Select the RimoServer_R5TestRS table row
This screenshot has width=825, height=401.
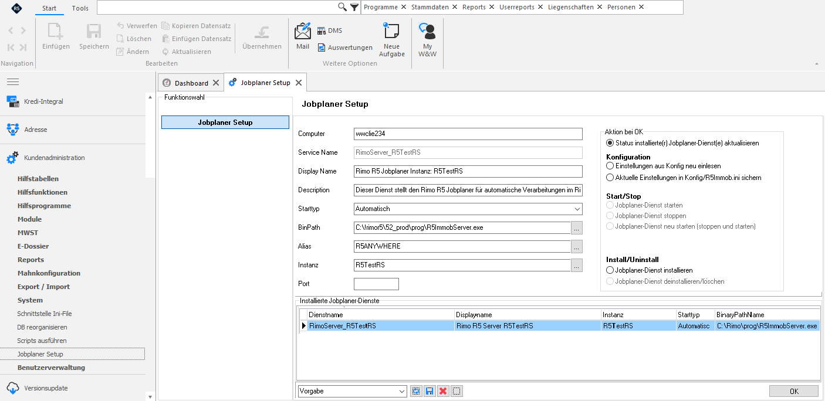click(560, 326)
